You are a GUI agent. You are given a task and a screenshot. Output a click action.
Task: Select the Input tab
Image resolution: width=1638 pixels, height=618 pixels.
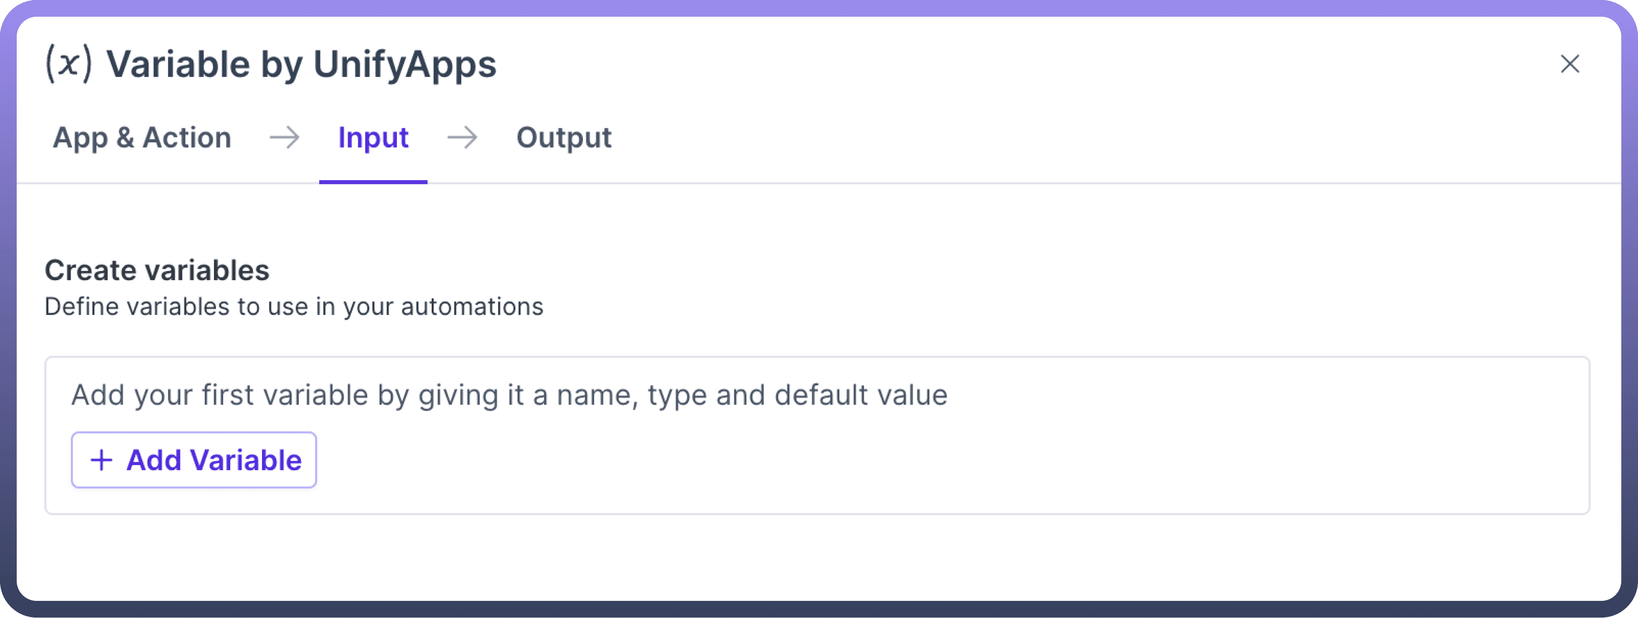pyautogui.click(x=373, y=137)
